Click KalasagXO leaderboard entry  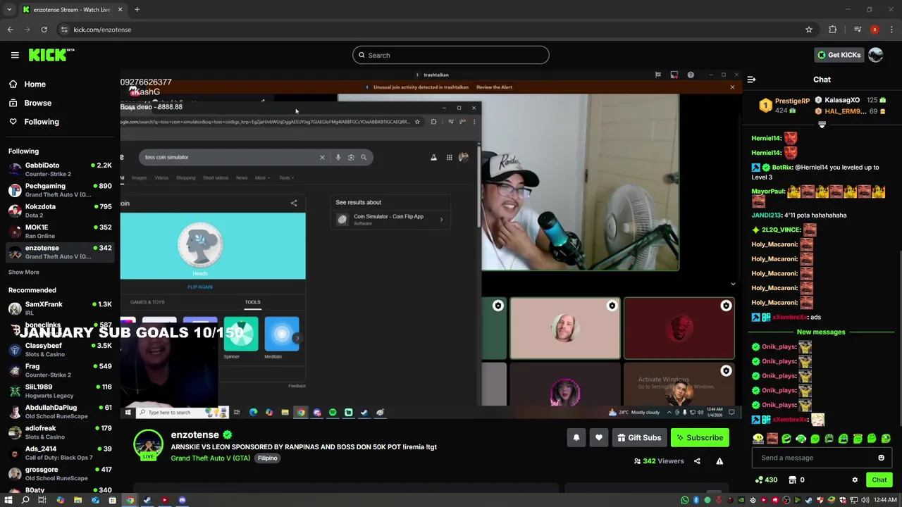pos(851,101)
